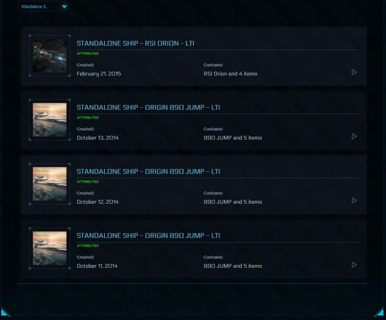Click the February 21, 2015 creation date
The image size is (386, 320).
point(99,74)
